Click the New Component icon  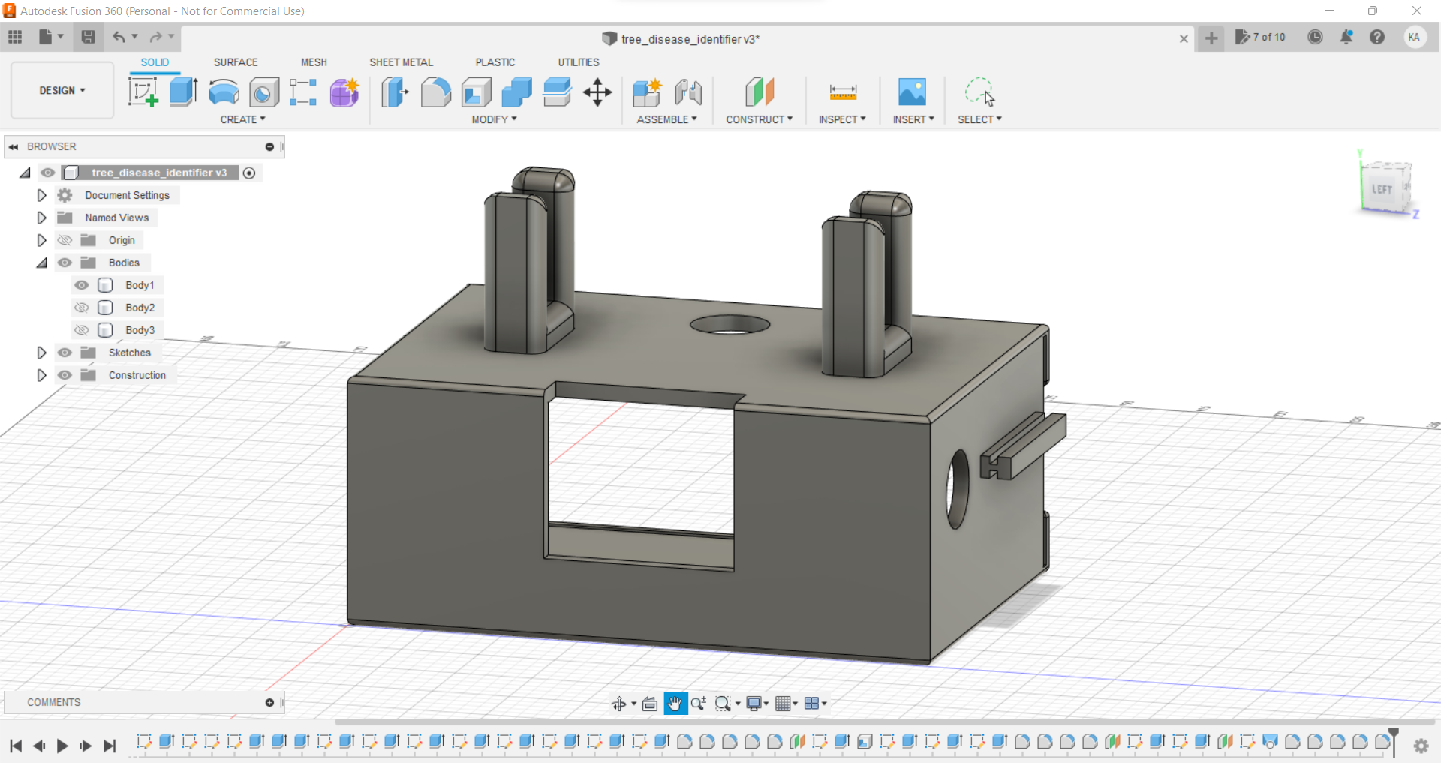(647, 92)
